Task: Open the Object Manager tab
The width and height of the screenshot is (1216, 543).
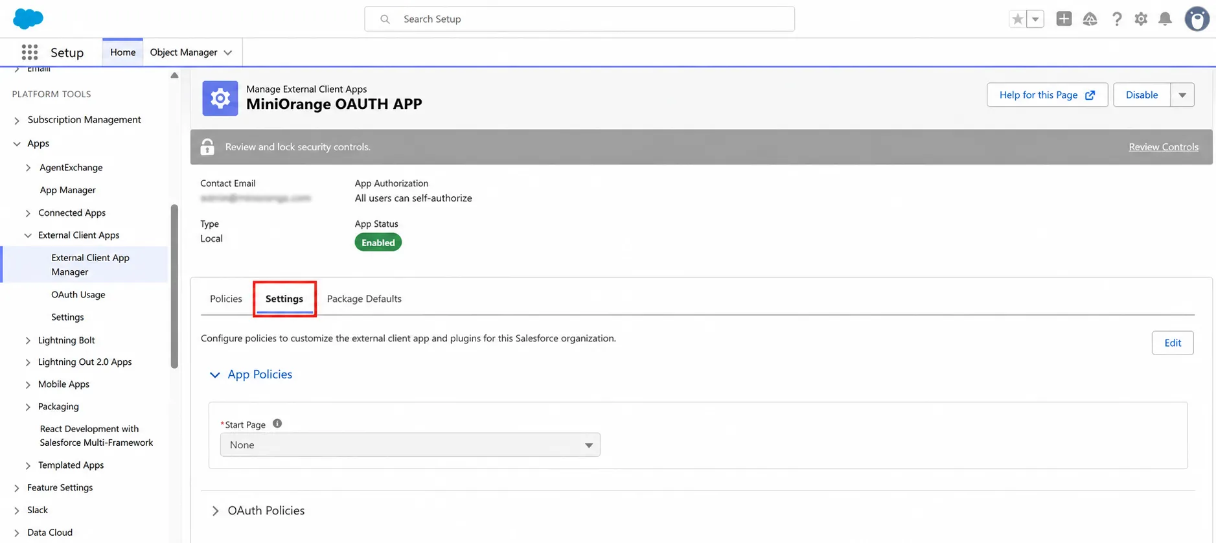Action: [x=183, y=52]
